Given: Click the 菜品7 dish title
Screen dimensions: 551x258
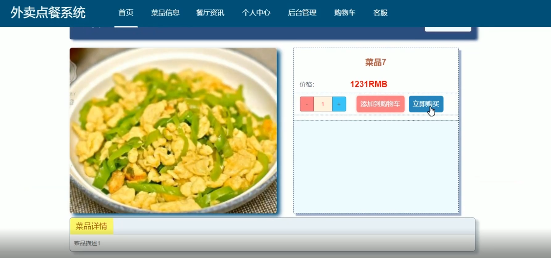Looking at the screenshot, I should tap(376, 62).
